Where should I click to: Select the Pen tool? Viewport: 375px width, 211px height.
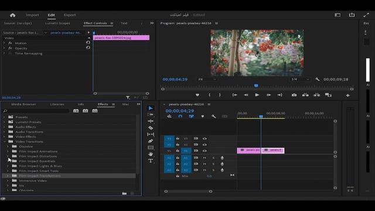click(151, 141)
